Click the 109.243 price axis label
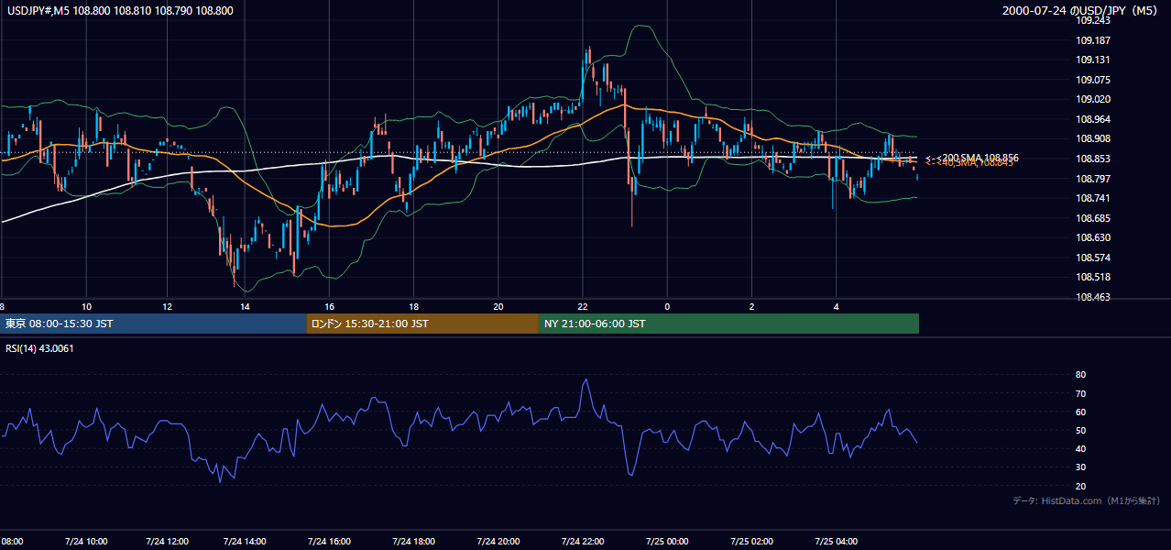 click(x=1093, y=20)
